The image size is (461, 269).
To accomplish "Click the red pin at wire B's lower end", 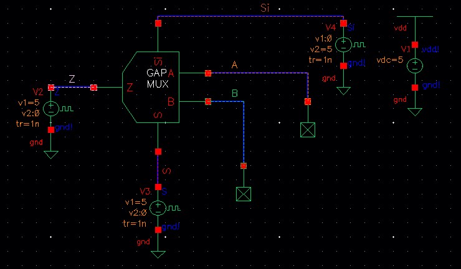I will 244,166.
